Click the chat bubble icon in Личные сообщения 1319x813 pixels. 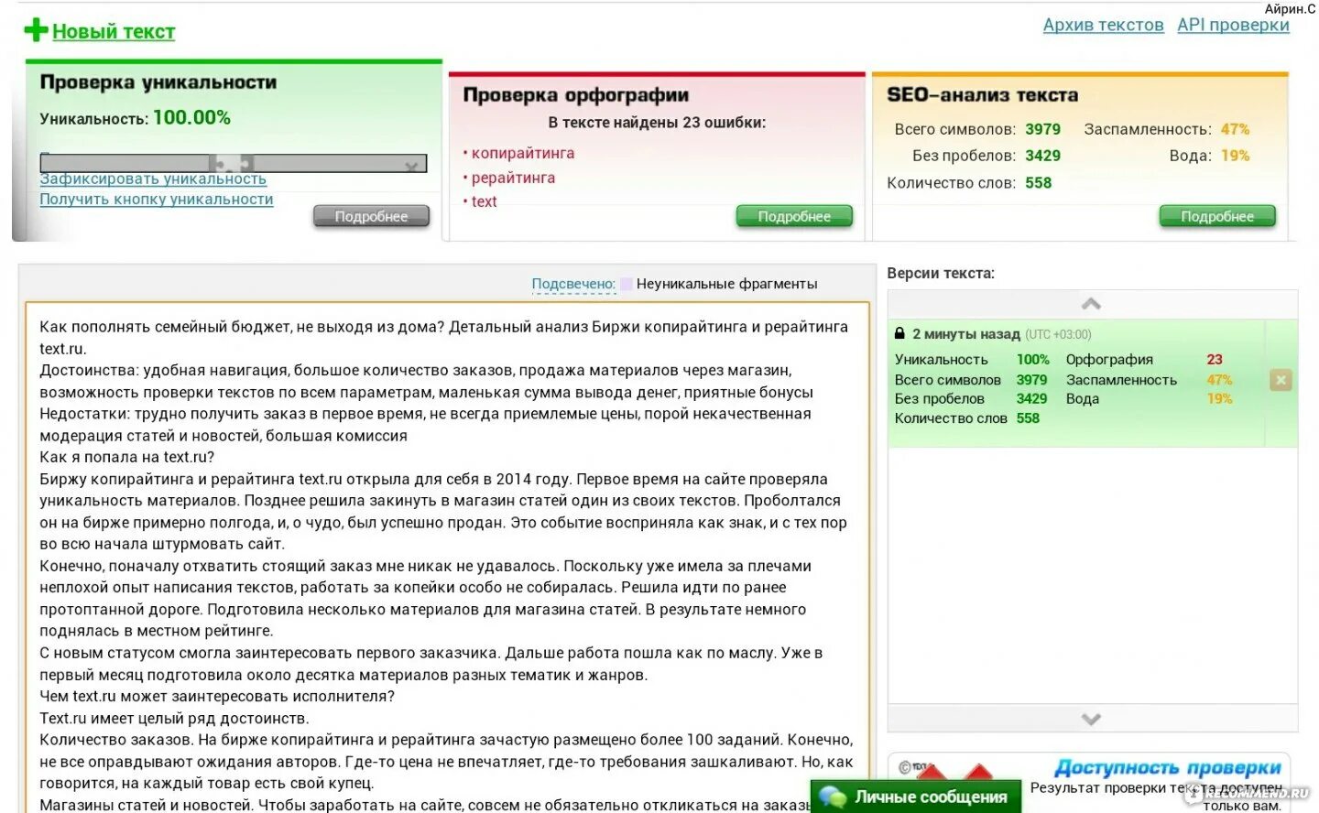[x=833, y=797]
